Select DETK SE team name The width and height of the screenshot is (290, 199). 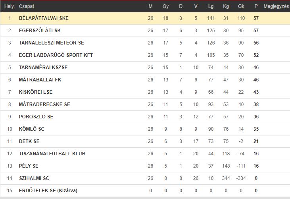tap(29, 141)
